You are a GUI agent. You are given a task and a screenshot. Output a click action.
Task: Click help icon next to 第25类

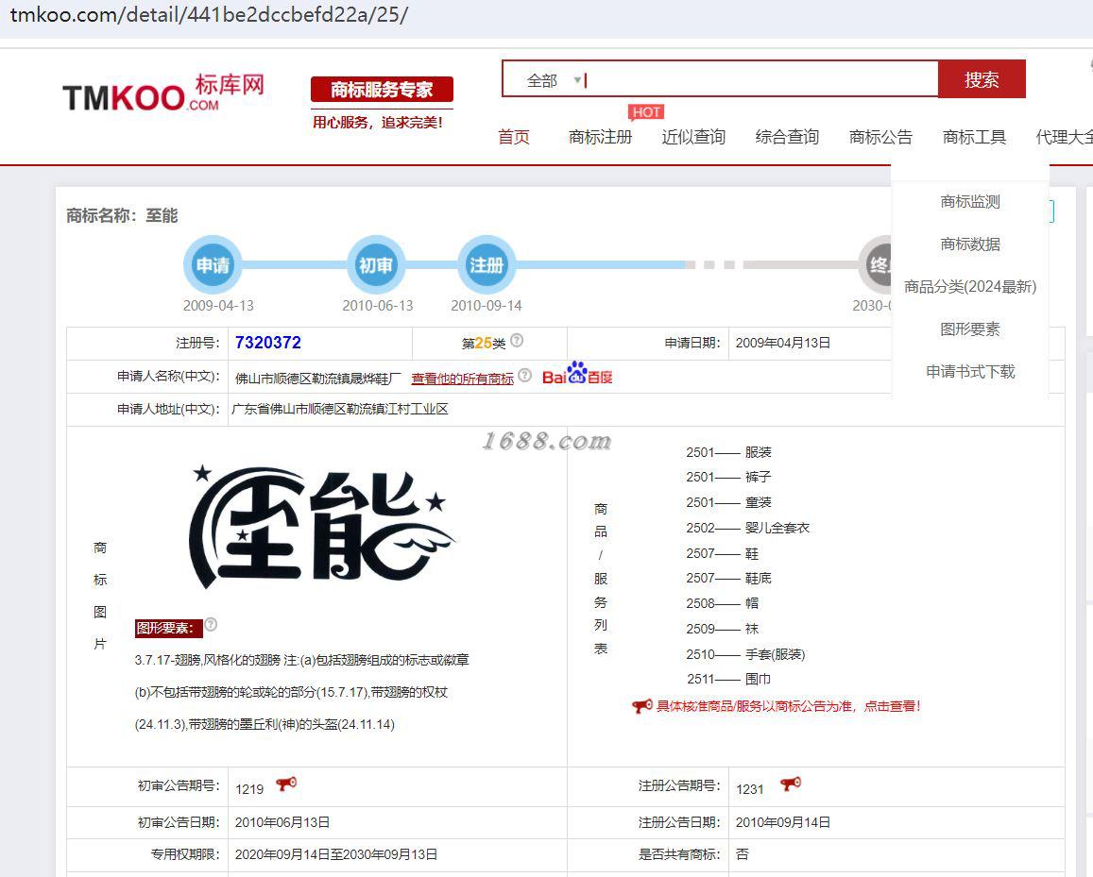tap(517, 341)
